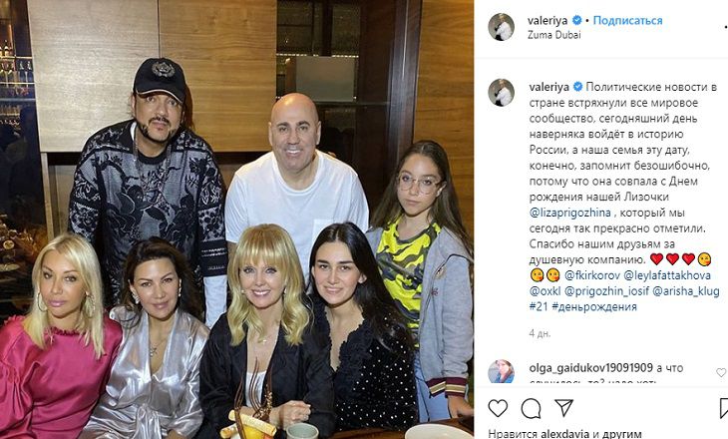Click the group photo of the post
The width and height of the screenshot is (728, 439).
236,219
